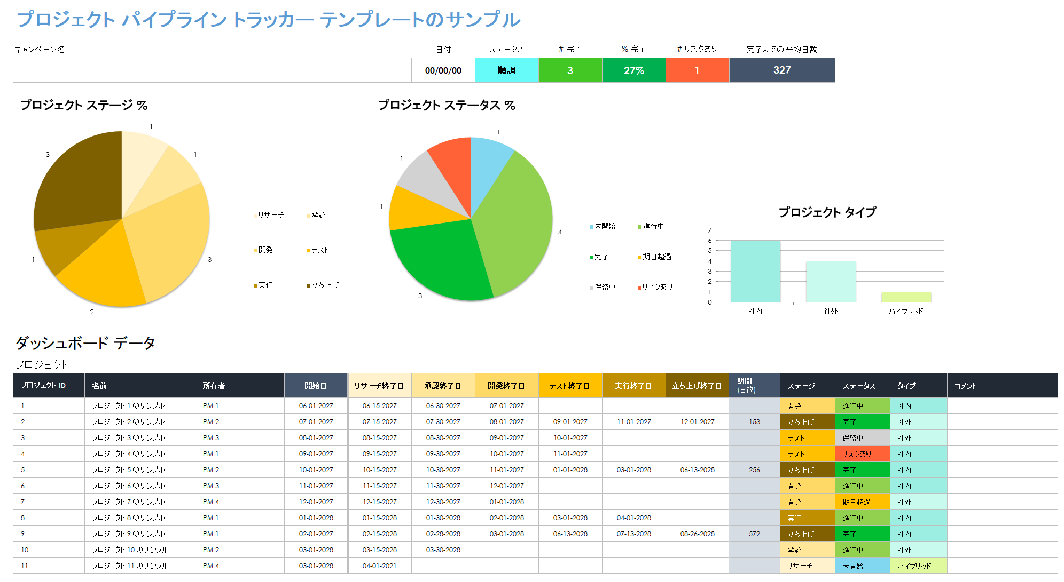Select the プロジェクト ID column header
This screenshot has height=582, width=1064.
(49, 386)
